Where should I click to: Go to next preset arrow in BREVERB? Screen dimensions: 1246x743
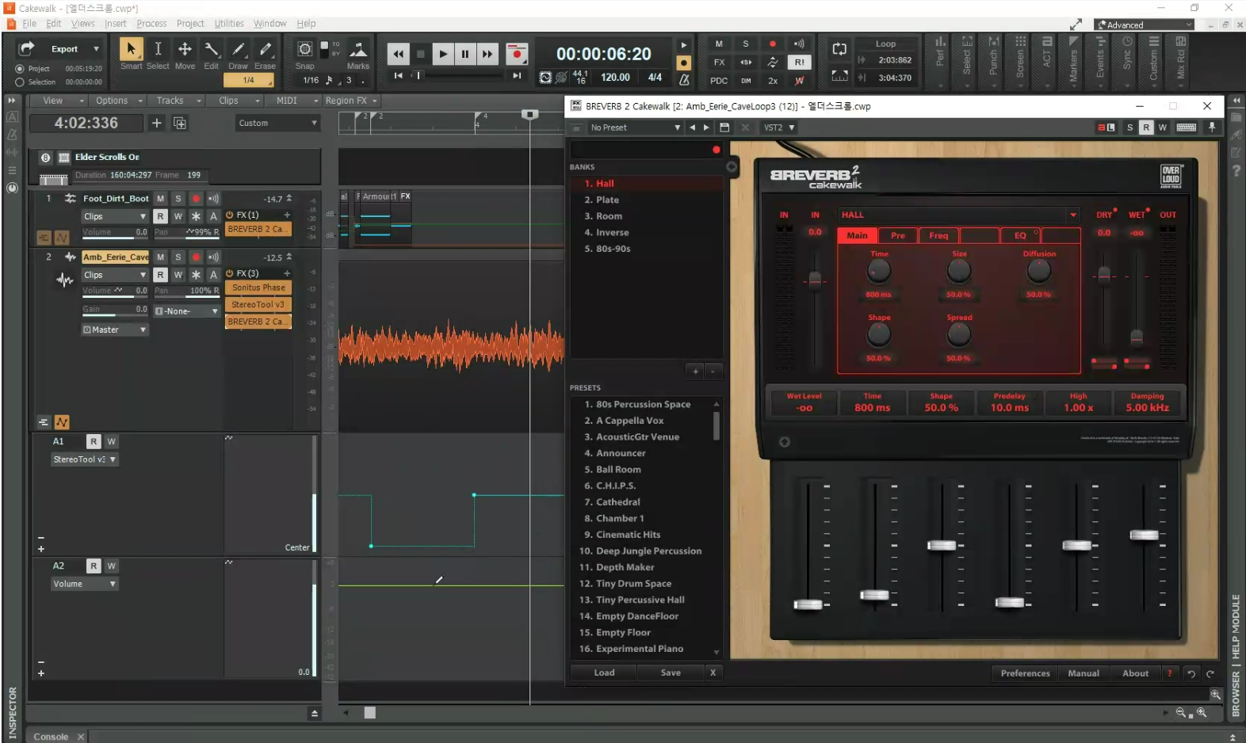point(706,128)
